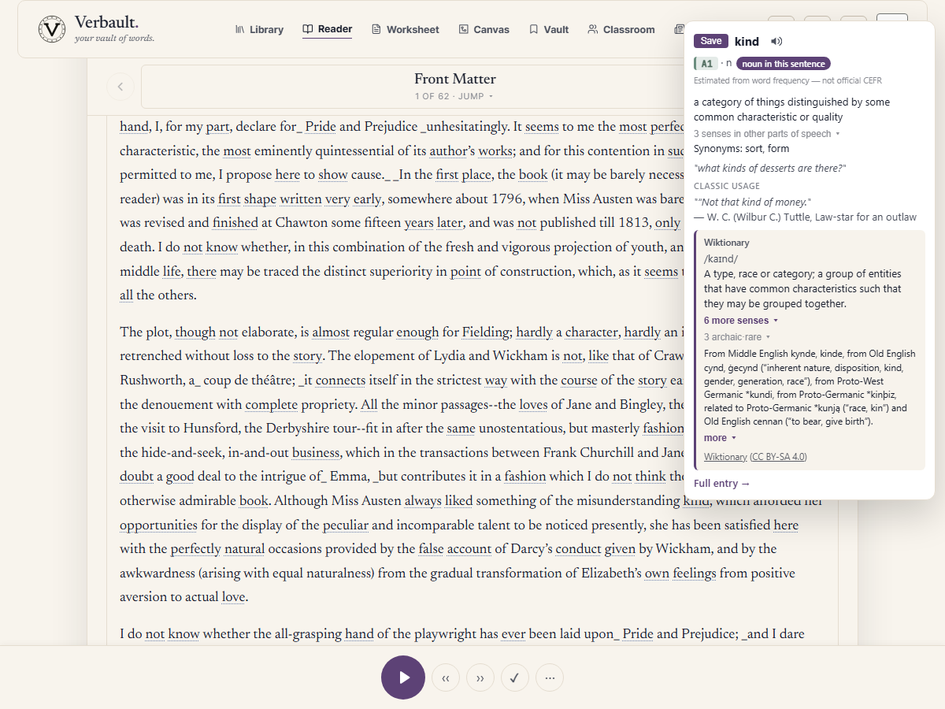The width and height of the screenshot is (945, 709).
Task: Look up the word 'love'
Action: (233, 597)
